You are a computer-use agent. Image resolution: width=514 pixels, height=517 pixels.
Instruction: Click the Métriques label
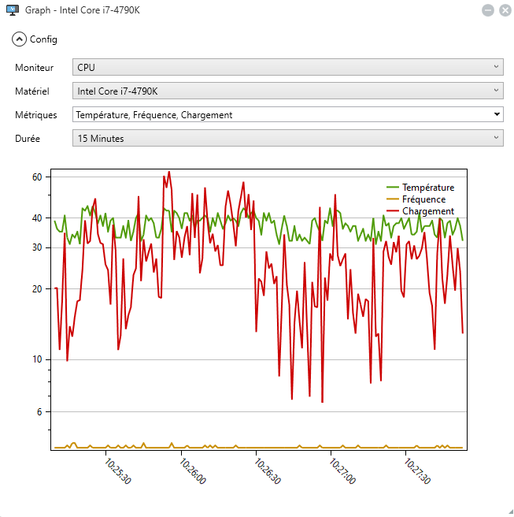[36, 115]
